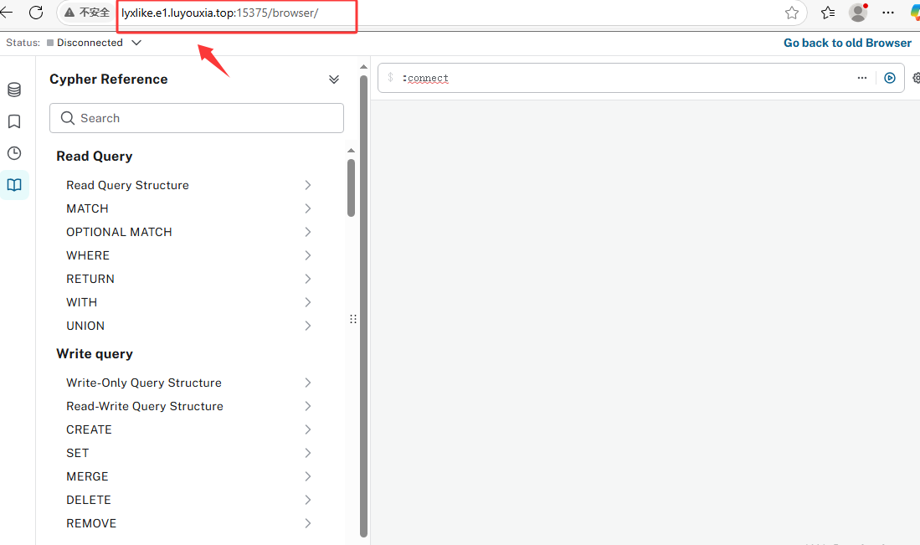Open the browser settings and more menu
This screenshot has height=545, width=920.
[x=887, y=13]
